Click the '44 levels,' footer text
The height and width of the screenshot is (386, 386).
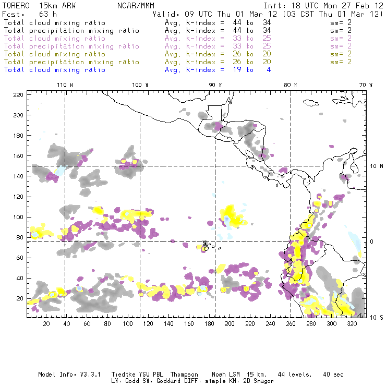point(295,375)
